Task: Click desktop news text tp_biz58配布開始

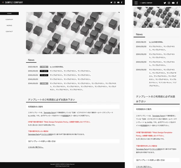Action: pos(57,67)
